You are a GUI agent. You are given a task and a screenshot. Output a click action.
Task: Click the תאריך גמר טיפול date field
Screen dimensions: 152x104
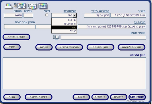(20, 27)
